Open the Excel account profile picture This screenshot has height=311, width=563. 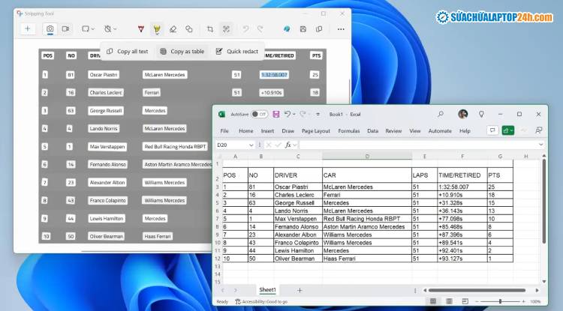(x=463, y=115)
